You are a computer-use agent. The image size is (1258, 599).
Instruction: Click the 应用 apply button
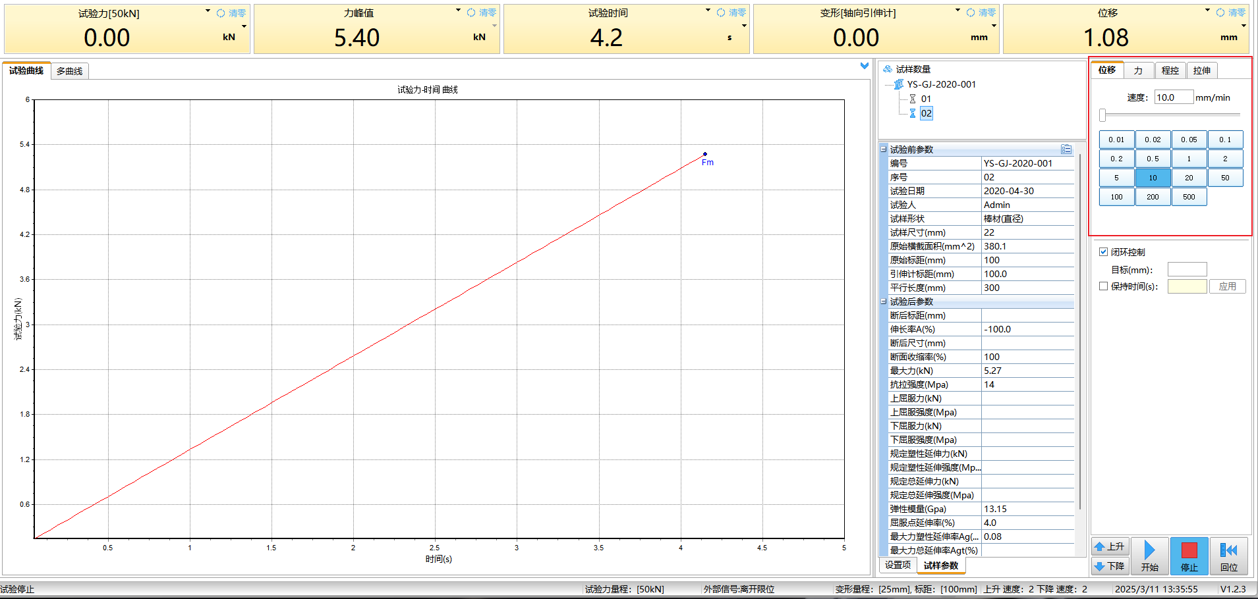pos(1227,286)
